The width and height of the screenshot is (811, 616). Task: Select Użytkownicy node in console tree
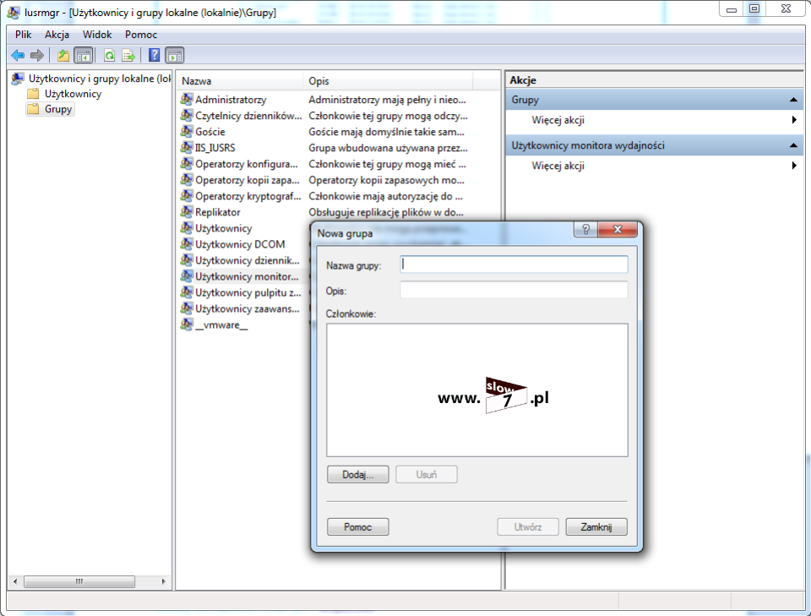[x=73, y=94]
